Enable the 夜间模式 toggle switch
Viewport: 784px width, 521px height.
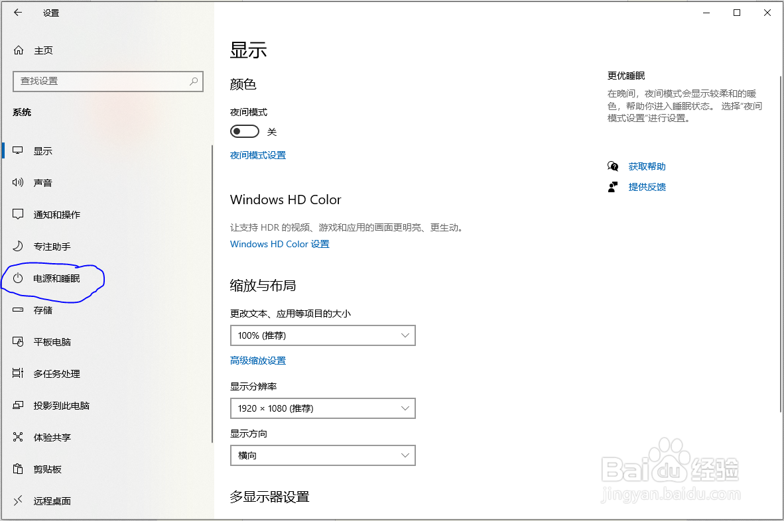[x=245, y=131]
